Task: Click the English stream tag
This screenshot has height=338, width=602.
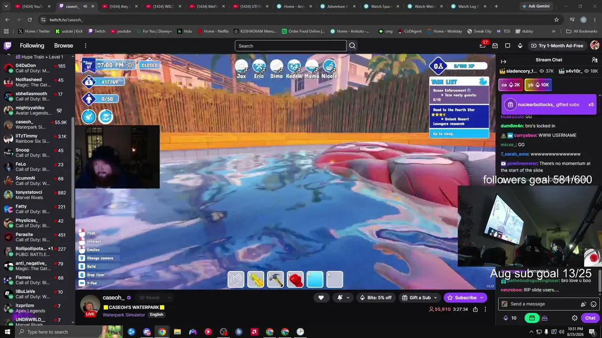Action: [157, 315]
